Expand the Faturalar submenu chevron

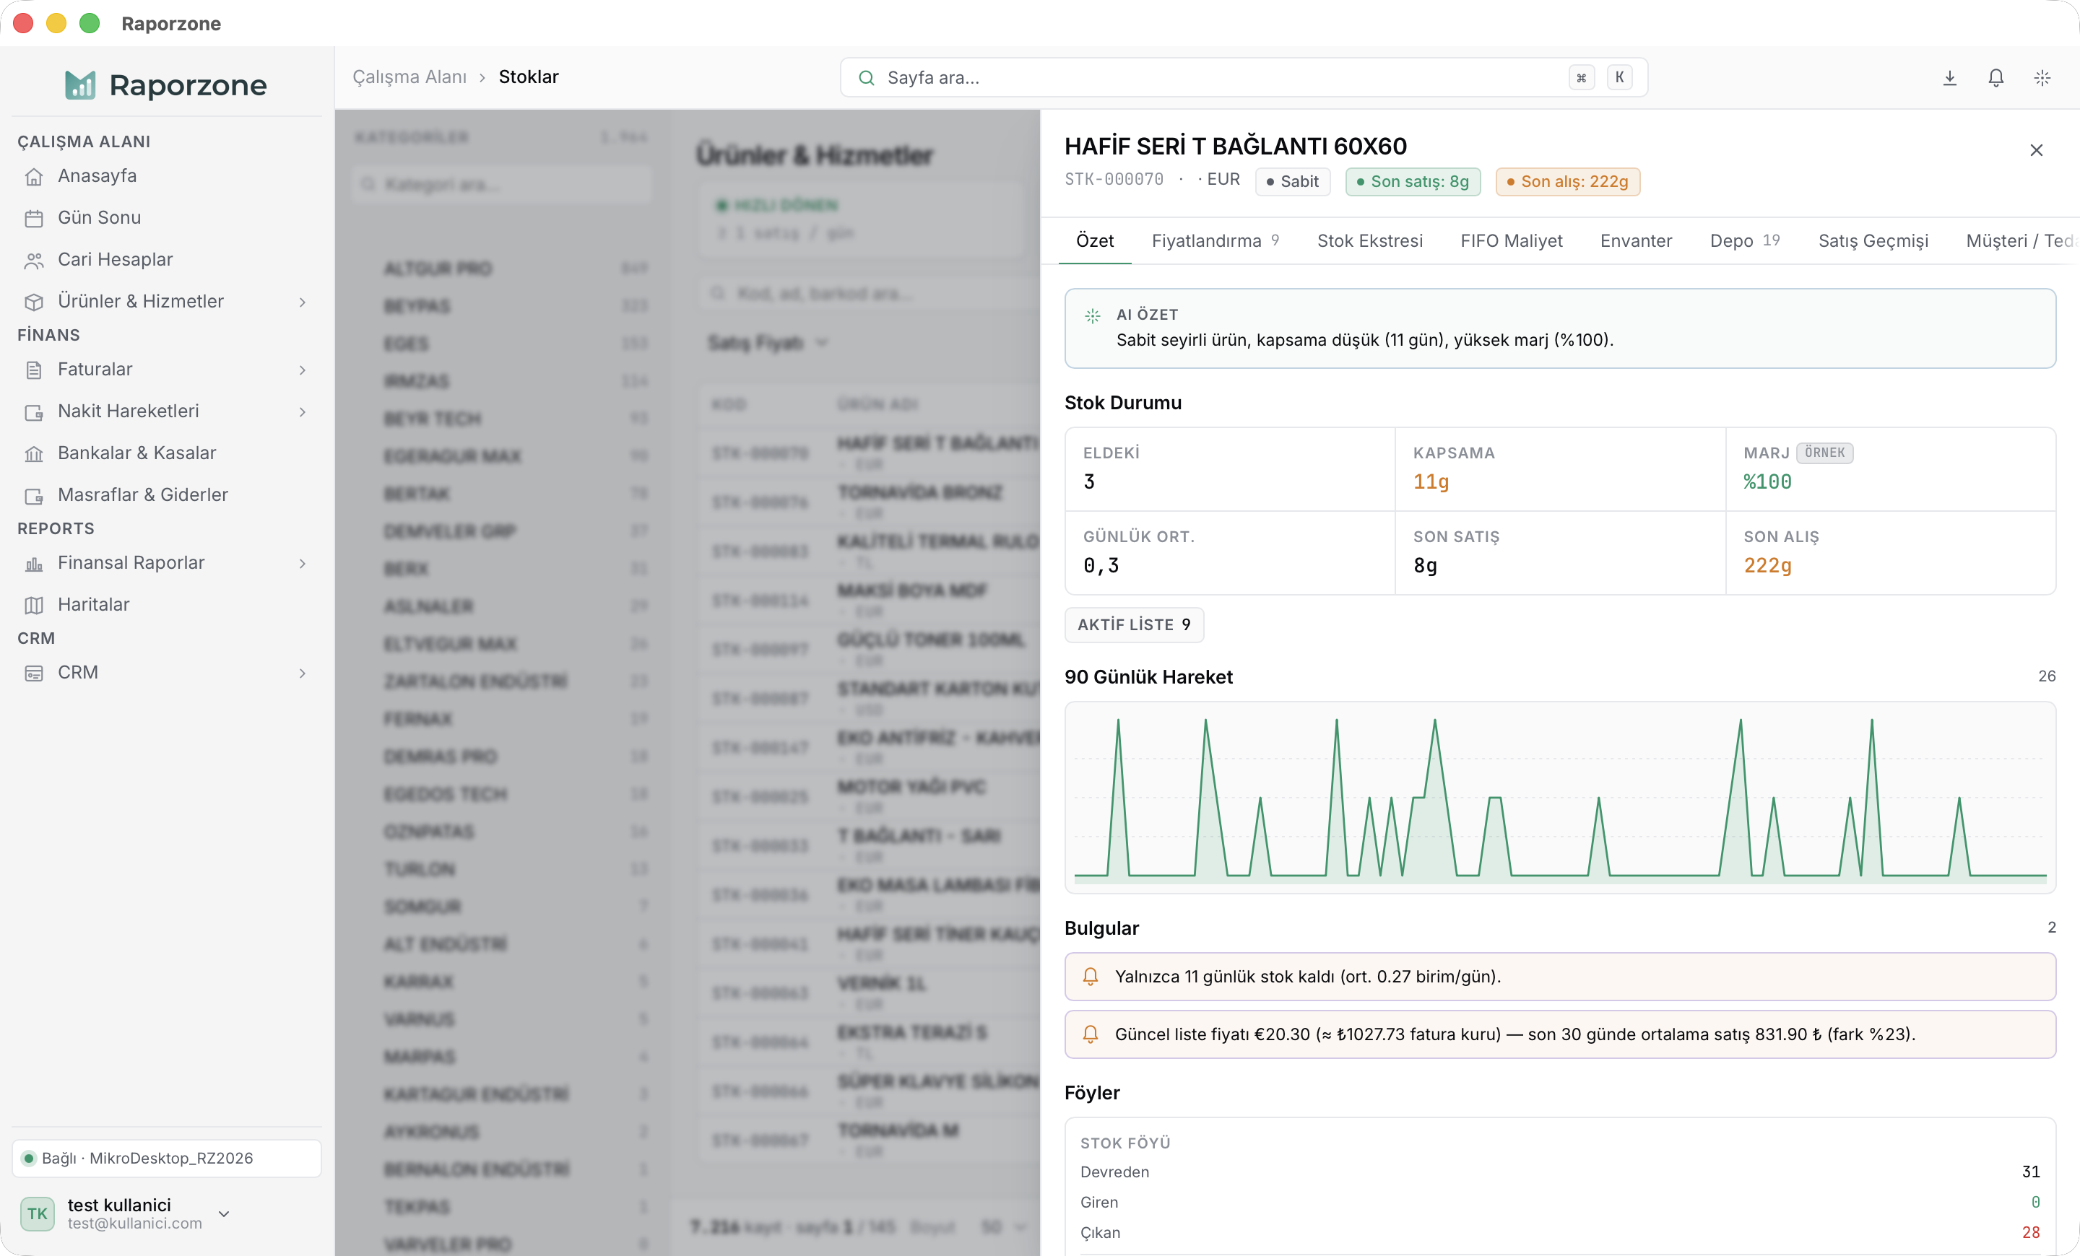302,370
